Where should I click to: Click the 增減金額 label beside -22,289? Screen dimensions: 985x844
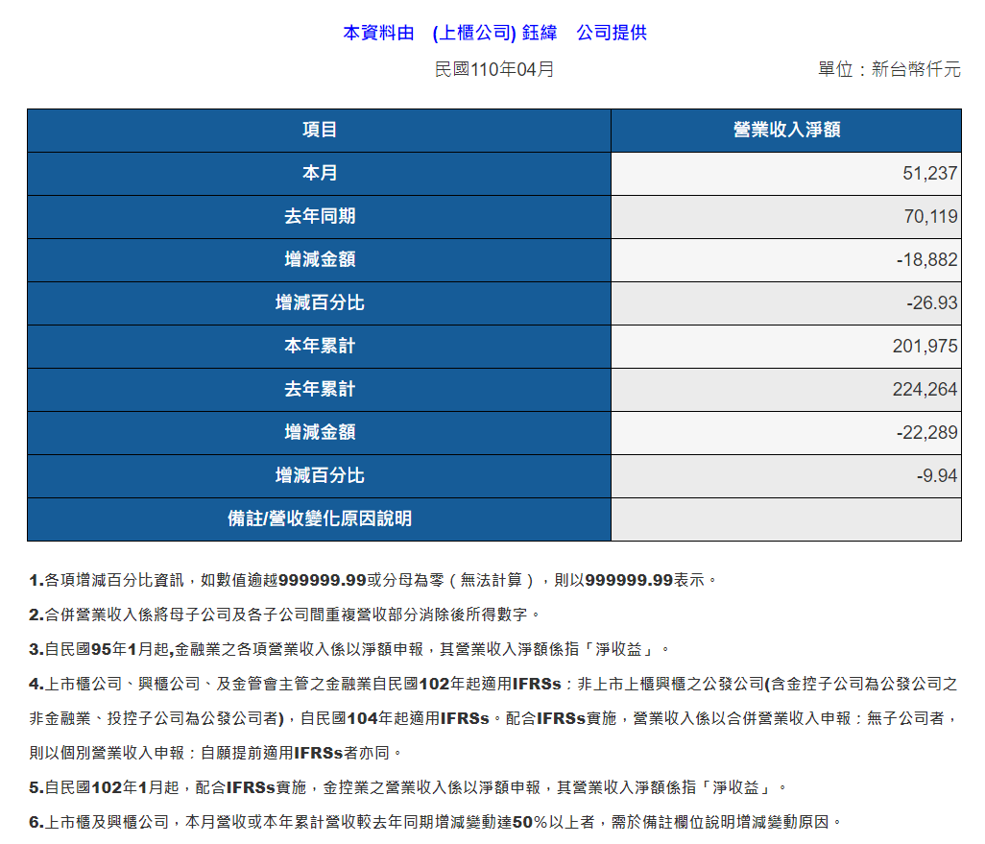[319, 432]
